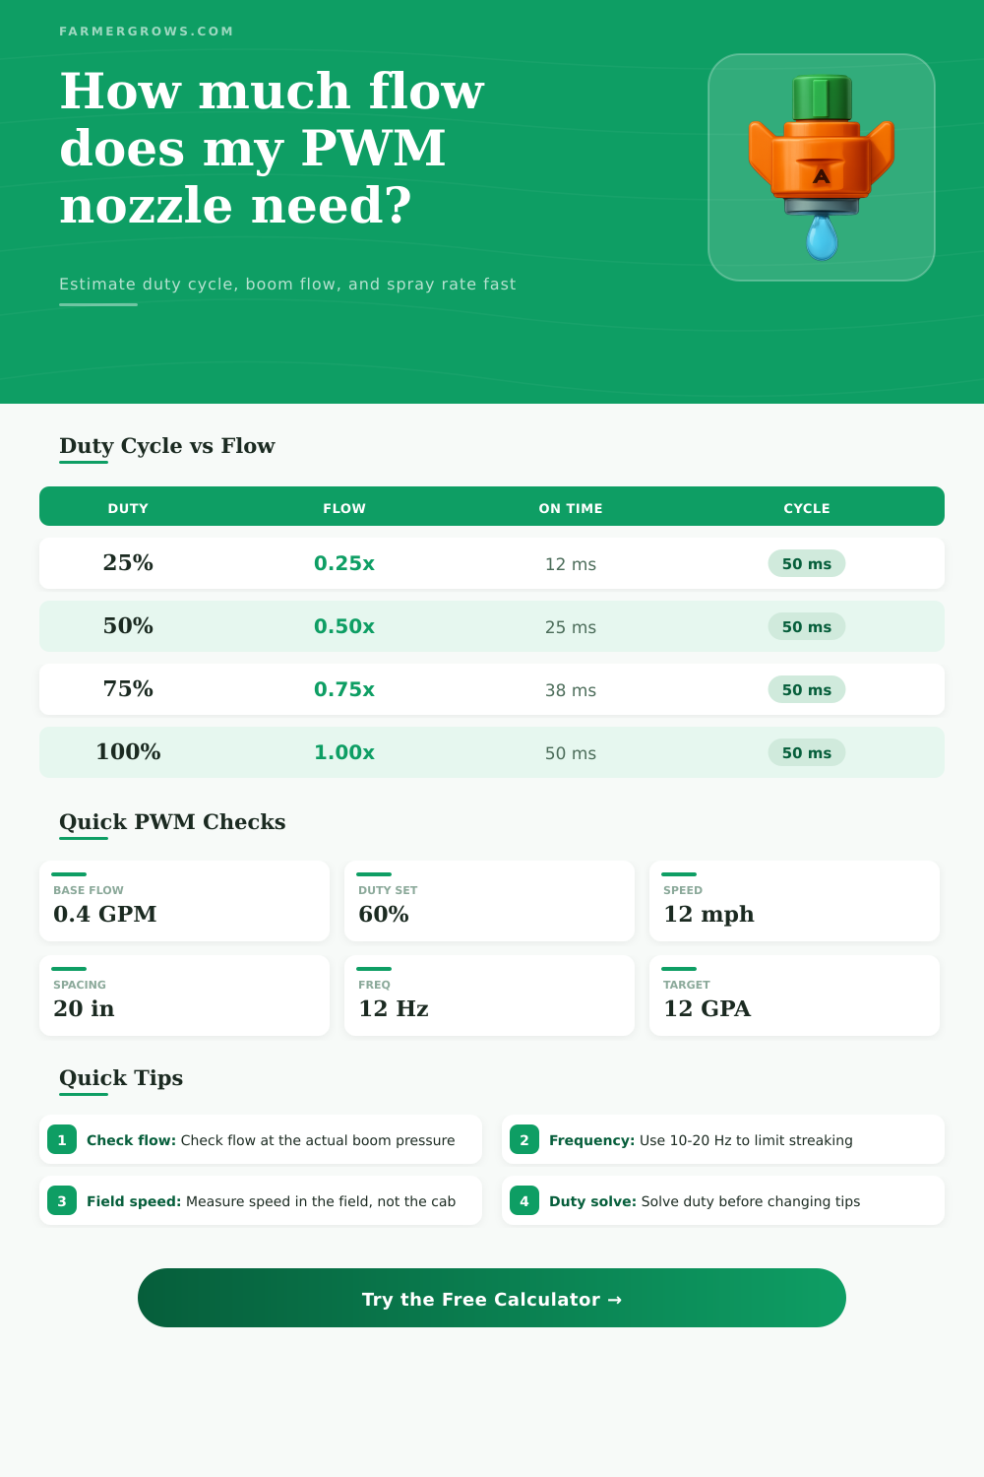Viewport: 984px width, 1477px height.
Task: Click the 0.25x flow value
Action: tap(344, 563)
